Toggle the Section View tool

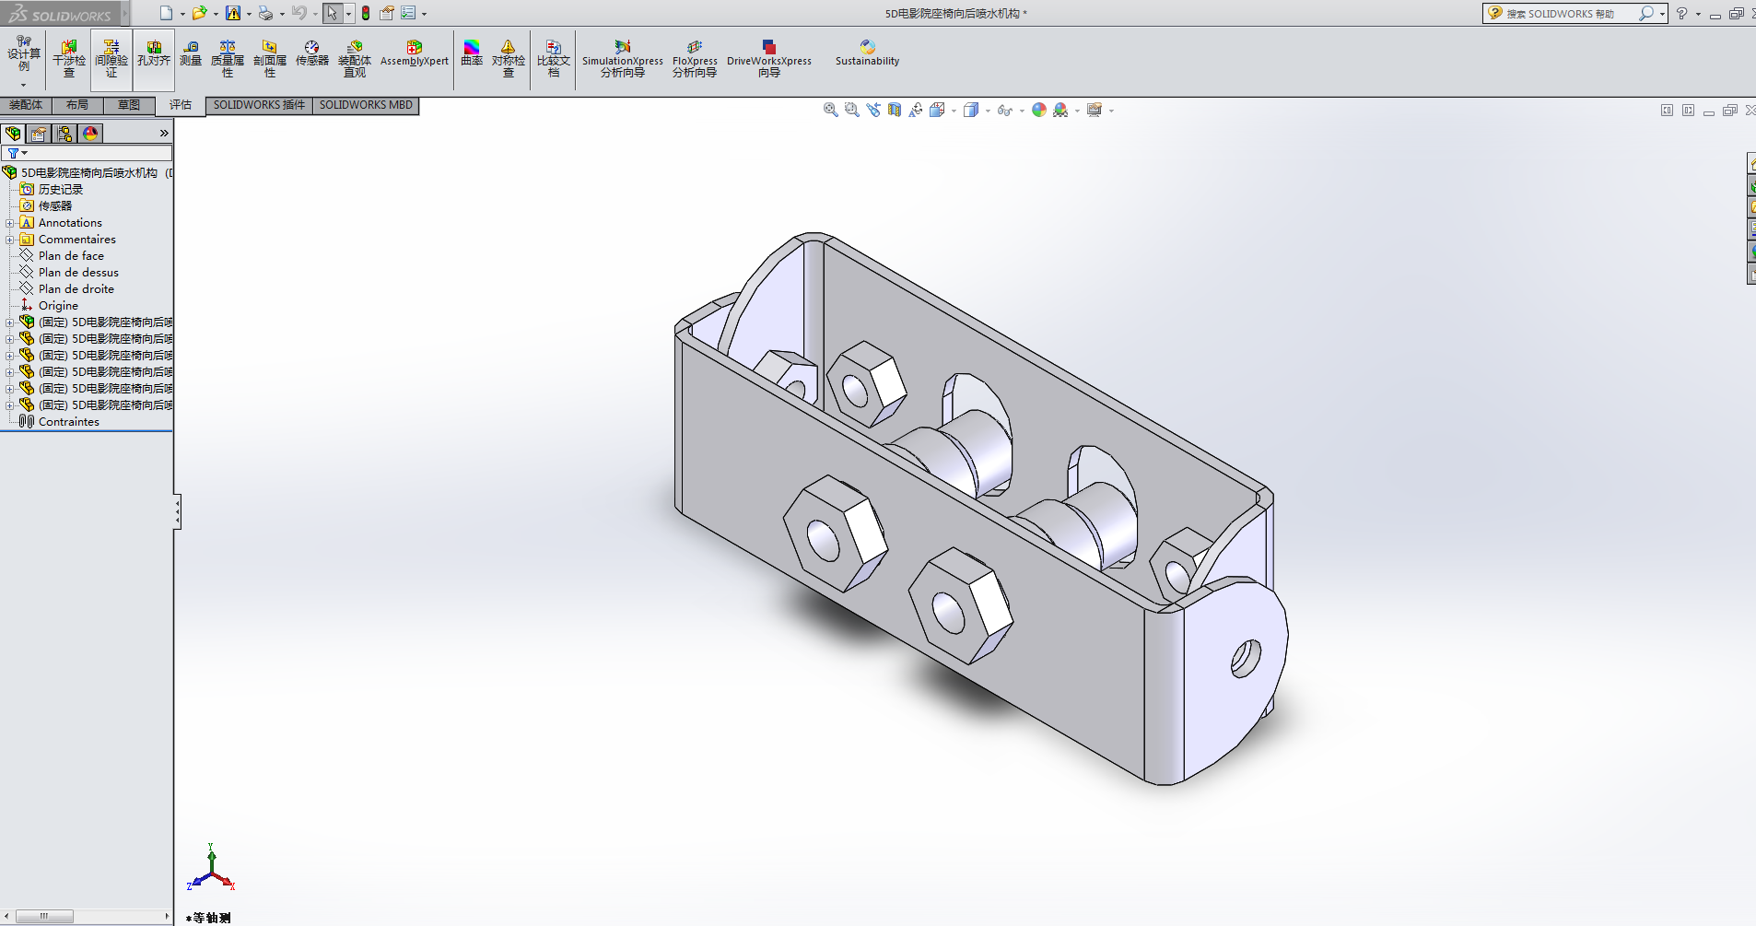click(895, 110)
